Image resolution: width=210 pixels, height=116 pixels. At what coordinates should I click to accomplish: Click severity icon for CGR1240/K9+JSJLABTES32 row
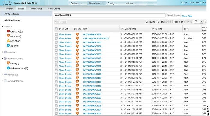(77, 38)
